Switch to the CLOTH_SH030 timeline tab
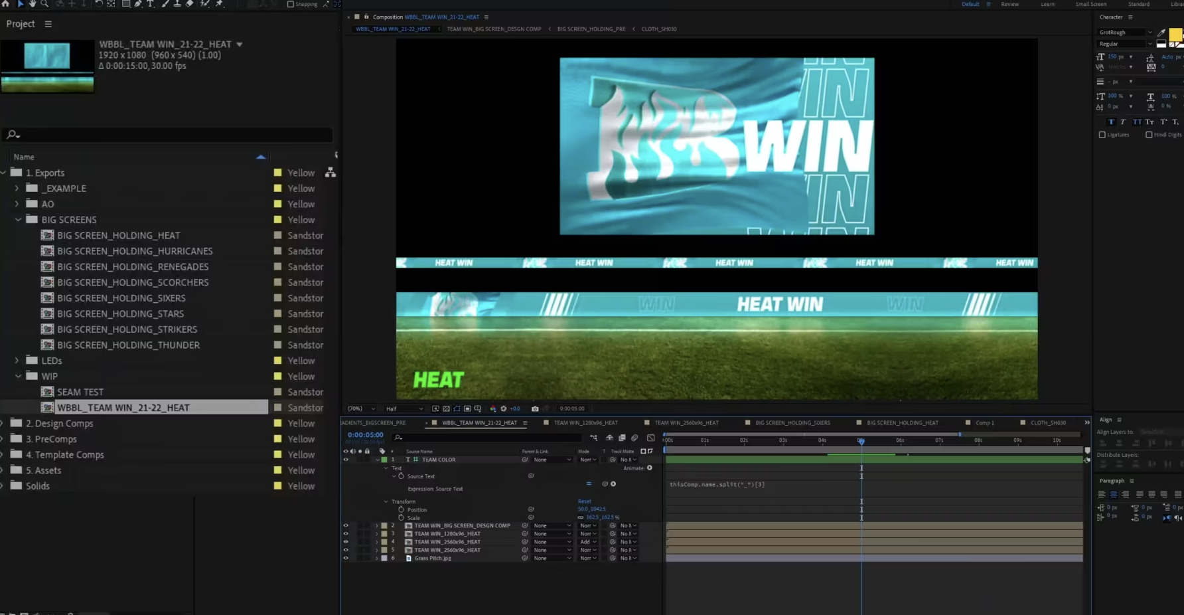Screen dimensions: 1184x615 [1048, 422]
